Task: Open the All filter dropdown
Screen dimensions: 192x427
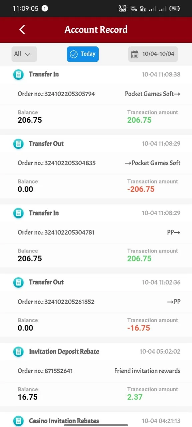Action: [x=24, y=54]
